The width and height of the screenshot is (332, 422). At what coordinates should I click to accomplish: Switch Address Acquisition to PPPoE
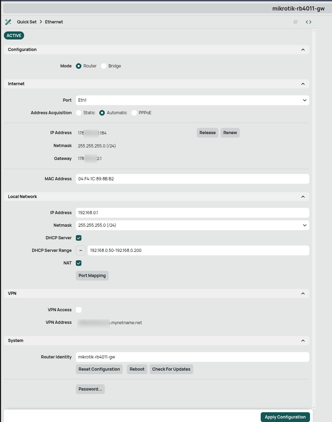(x=134, y=113)
